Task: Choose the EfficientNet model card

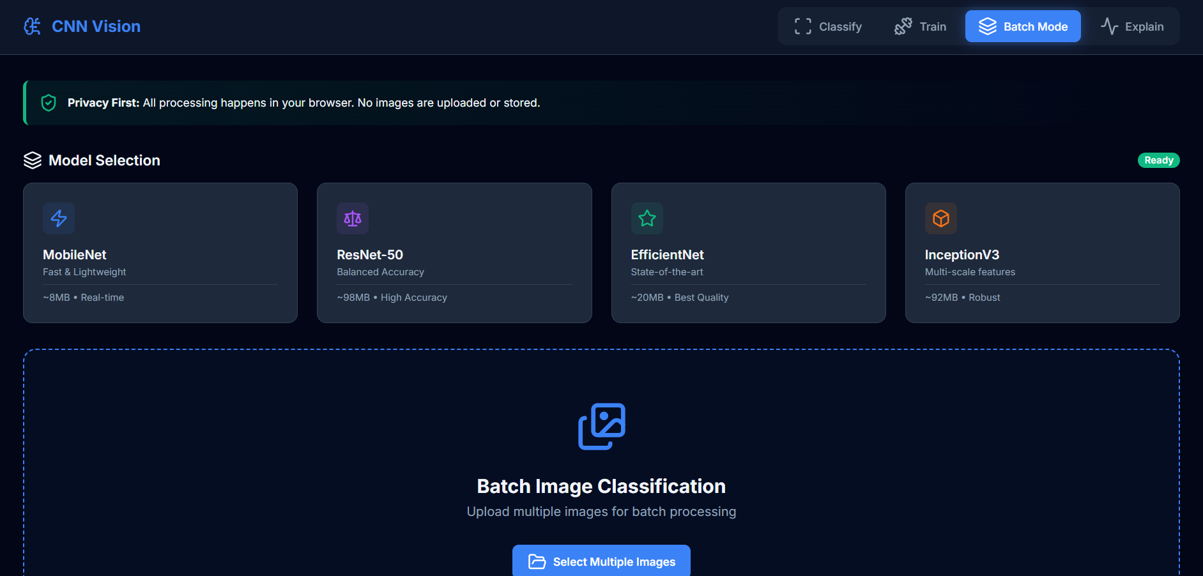Action: tap(748, 253)
